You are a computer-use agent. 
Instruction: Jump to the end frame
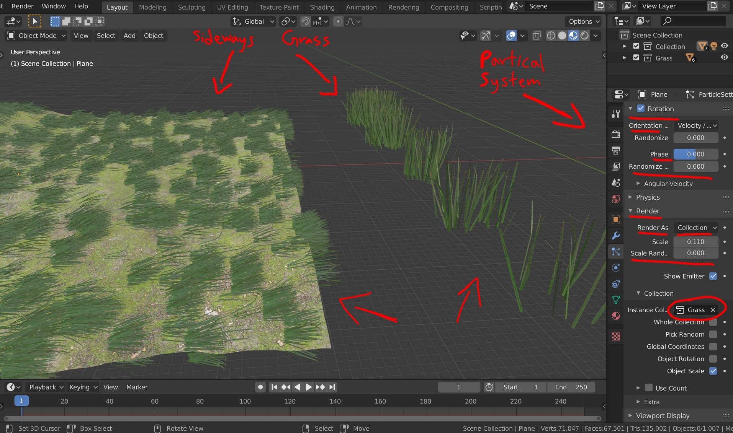point(332,387)
